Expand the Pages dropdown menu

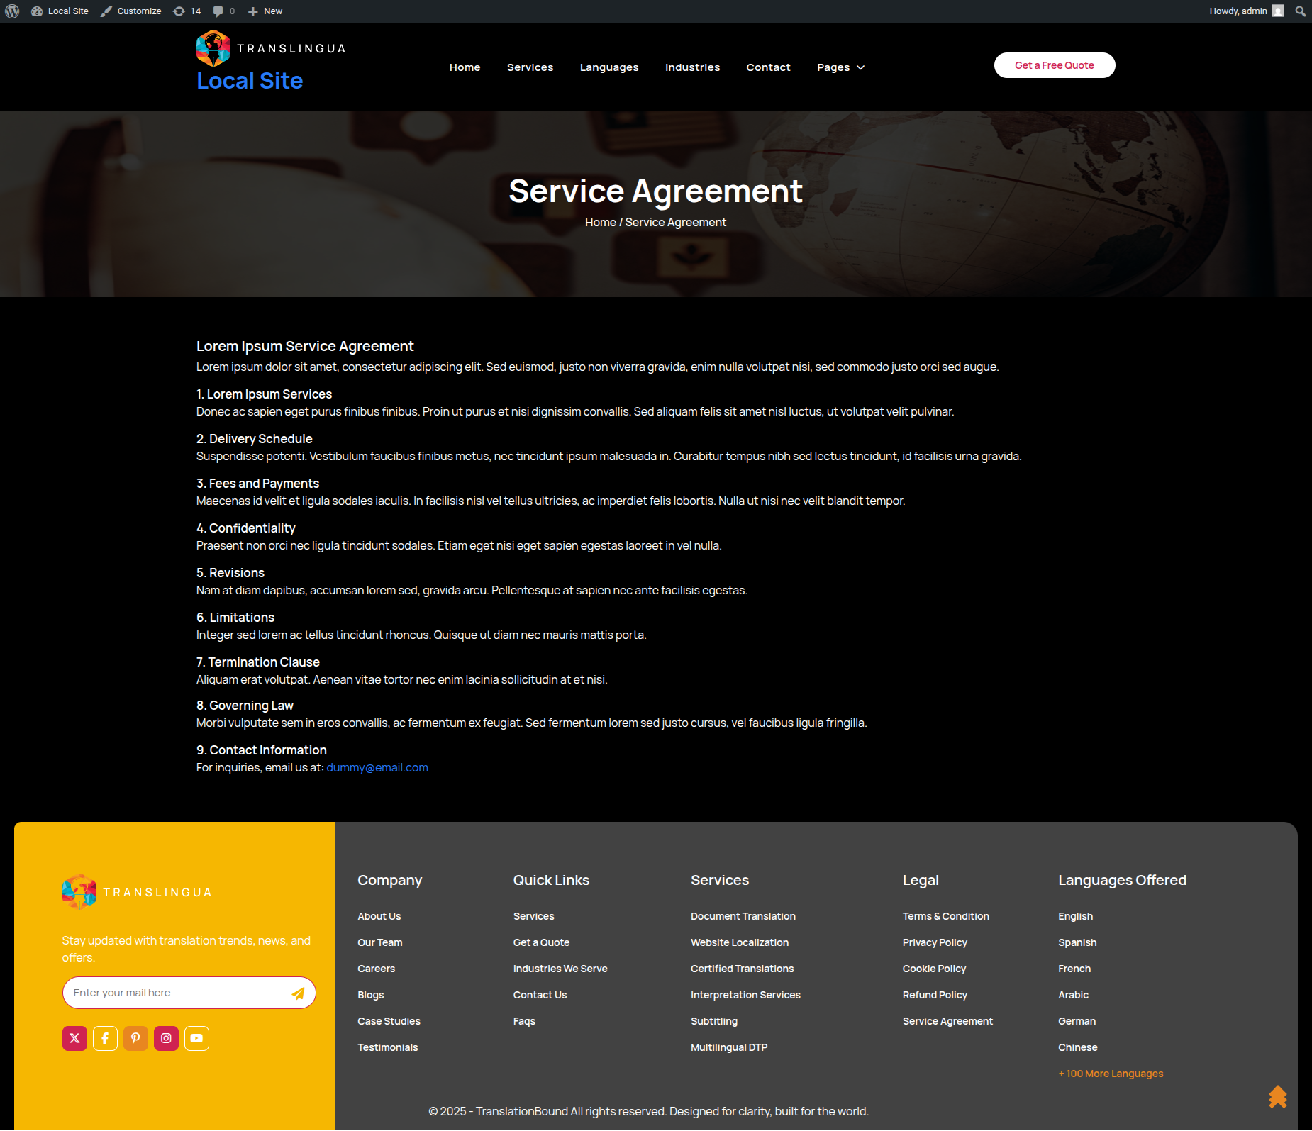(840, 67)
